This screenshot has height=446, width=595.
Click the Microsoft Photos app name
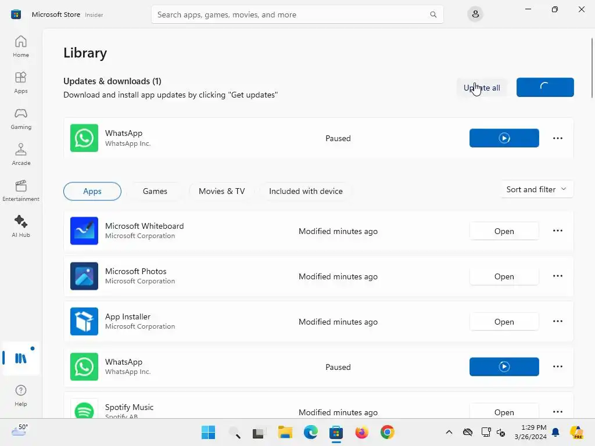[x=135, y=271]
